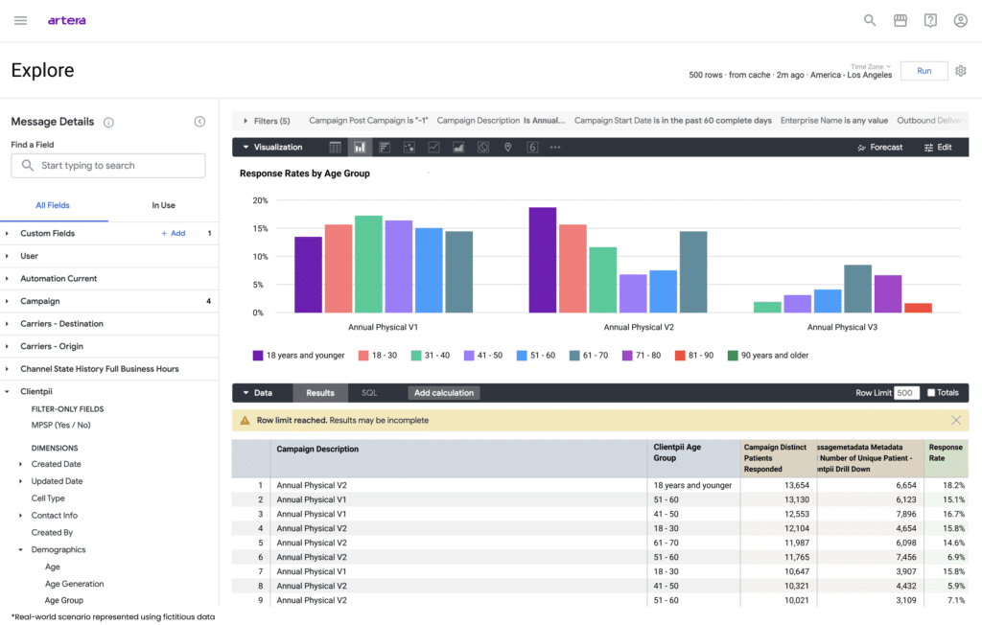Screen dimensions: 982x625
Task: Collapse the field picker panel arrow
Action: (199, 122)
